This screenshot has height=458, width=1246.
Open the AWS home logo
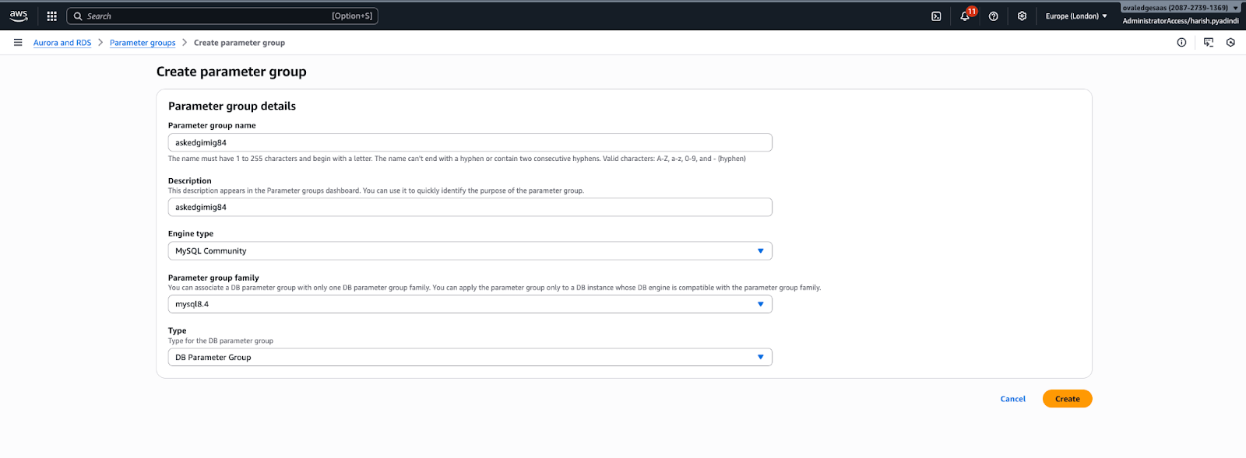pos(19,16)
